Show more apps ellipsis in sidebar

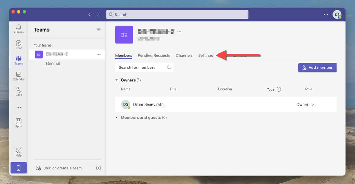click(x=19, y=107)
